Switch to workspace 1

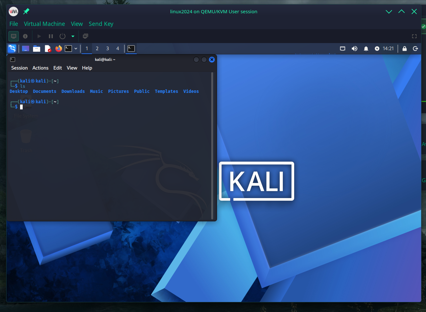click(x=87, y=49)
